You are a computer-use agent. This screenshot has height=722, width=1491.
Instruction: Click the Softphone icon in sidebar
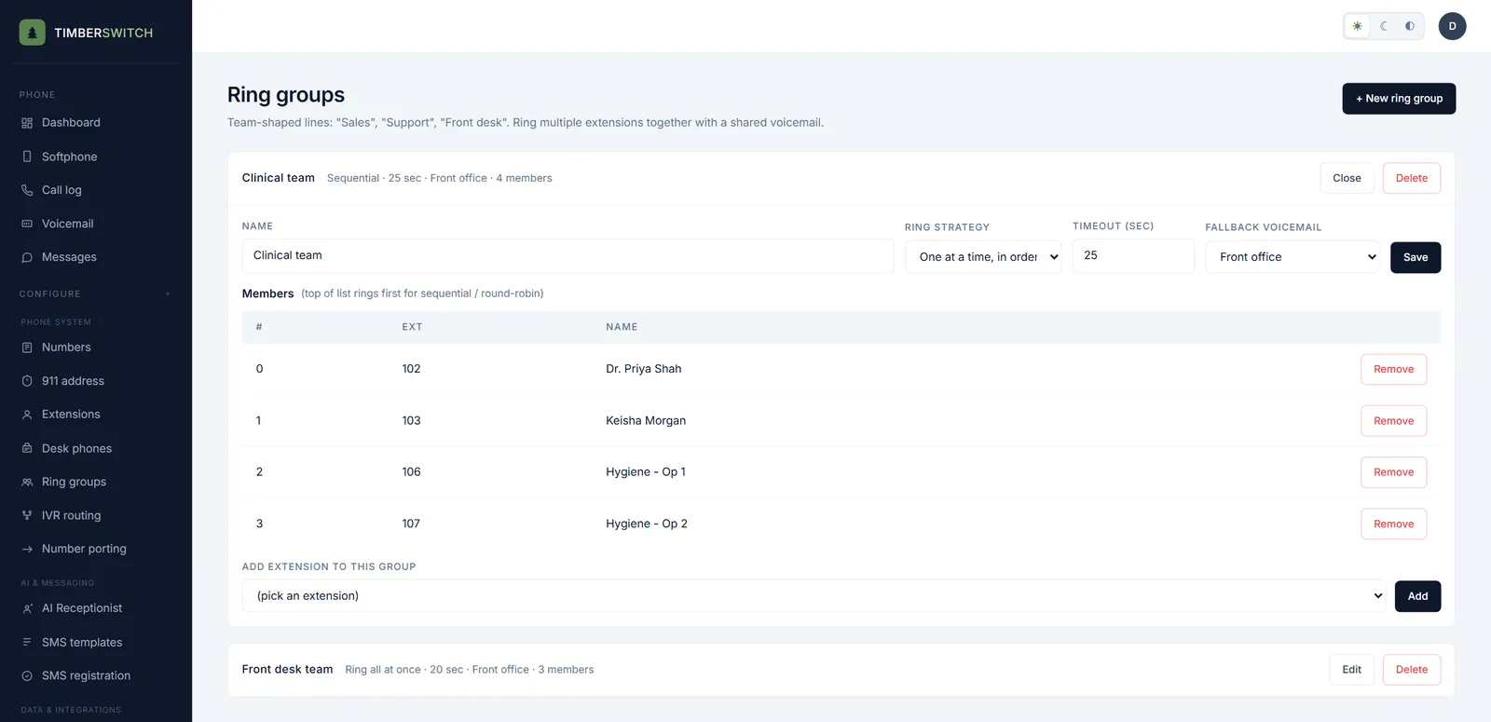click(27, 157)
